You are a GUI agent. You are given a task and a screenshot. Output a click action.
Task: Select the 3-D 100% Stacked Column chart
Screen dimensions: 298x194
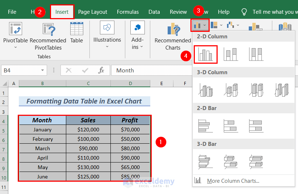[x=256, y=90]
